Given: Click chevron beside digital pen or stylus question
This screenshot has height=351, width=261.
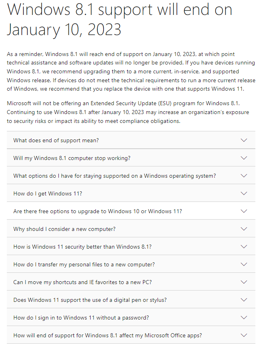Looking at the screenshot, I should tap(243, 300).
